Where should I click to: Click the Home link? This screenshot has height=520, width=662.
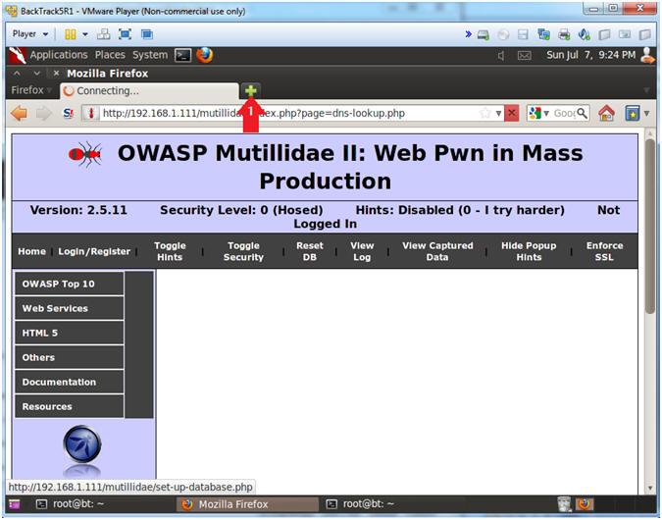[31, 251]
